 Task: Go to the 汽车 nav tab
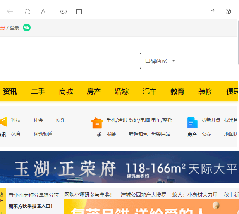click(150, 91)
